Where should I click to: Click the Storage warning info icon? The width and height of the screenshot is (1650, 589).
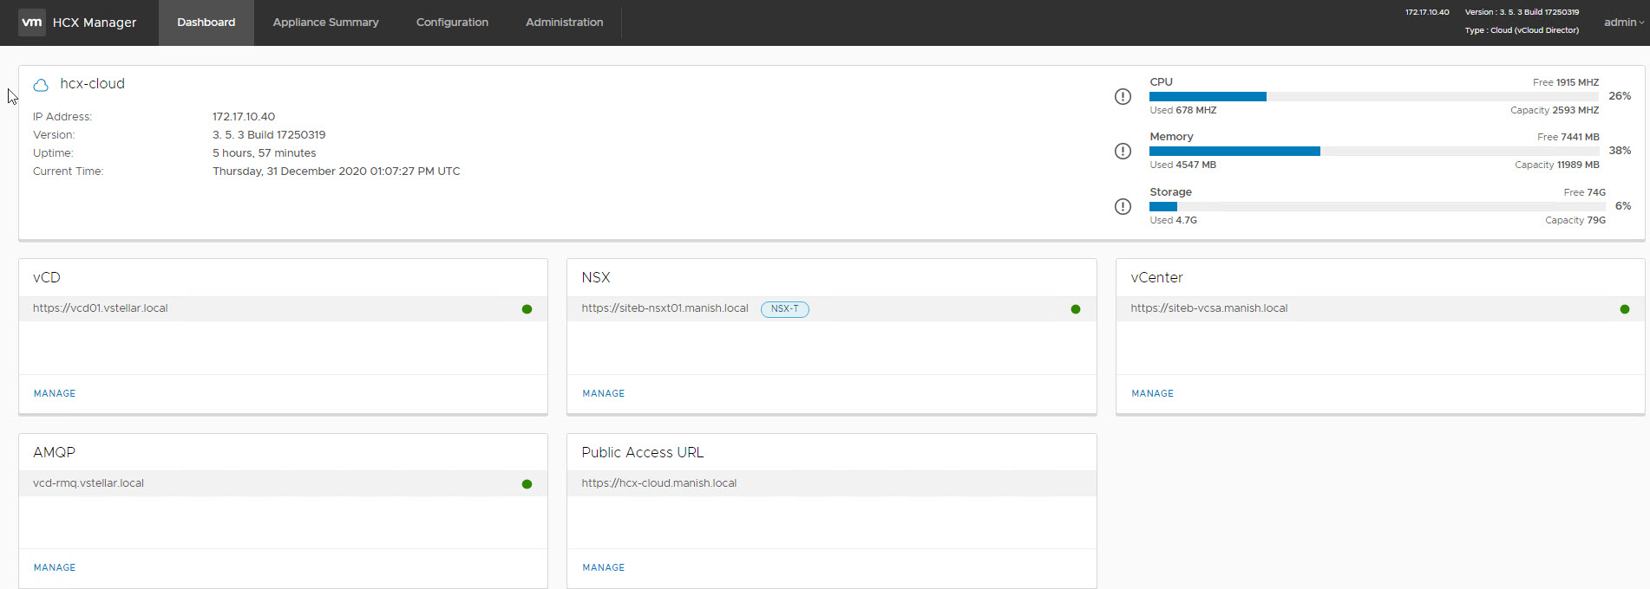1123,206
